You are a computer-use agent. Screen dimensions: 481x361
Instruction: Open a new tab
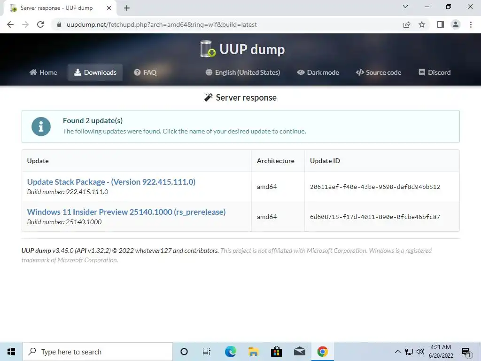click(x=127, y=8)
